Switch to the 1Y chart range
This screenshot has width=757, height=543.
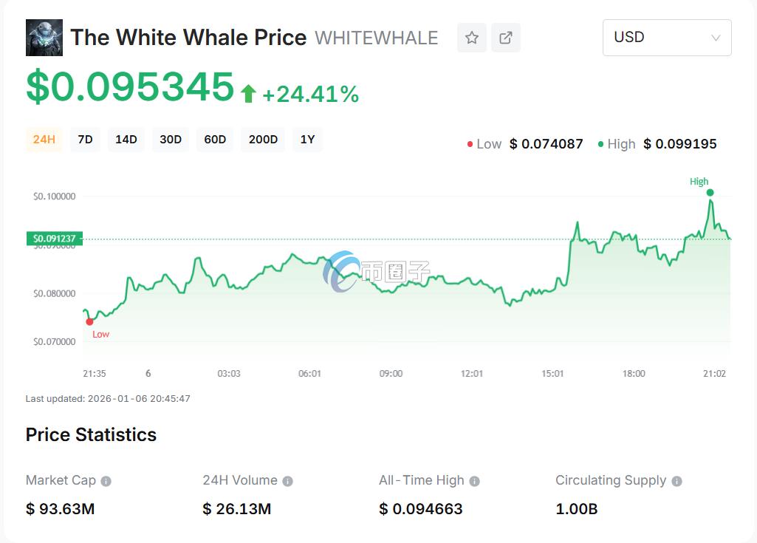(x=307, y=140)
